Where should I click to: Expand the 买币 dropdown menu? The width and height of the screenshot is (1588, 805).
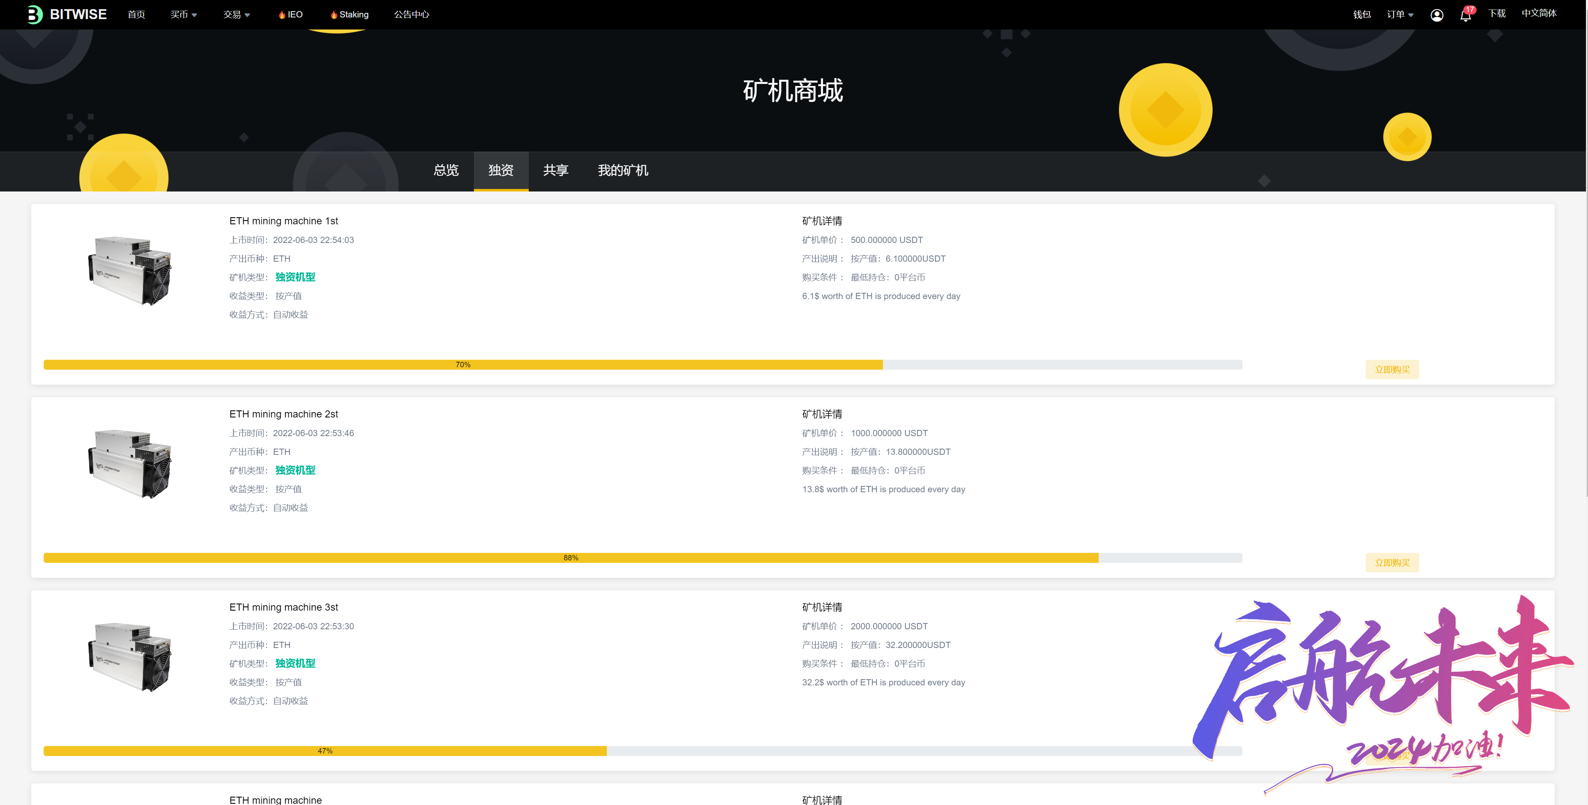(x=184, y=15)
